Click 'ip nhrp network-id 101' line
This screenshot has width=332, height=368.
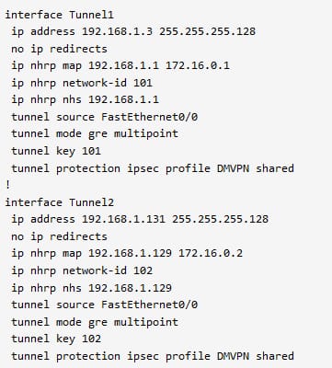pos(82,83)
